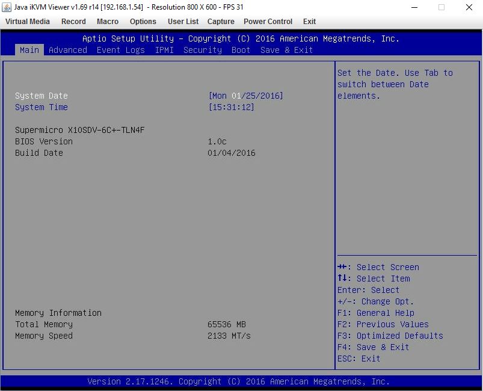This screenshot has width=483, height=391.
Task: Click the Select Screen arrows hint
Action: coord(378,267)
